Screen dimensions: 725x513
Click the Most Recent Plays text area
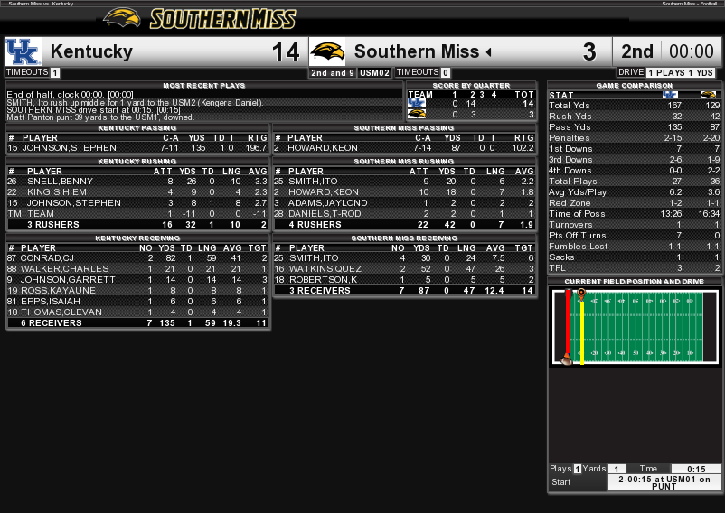tap(203, 106)
